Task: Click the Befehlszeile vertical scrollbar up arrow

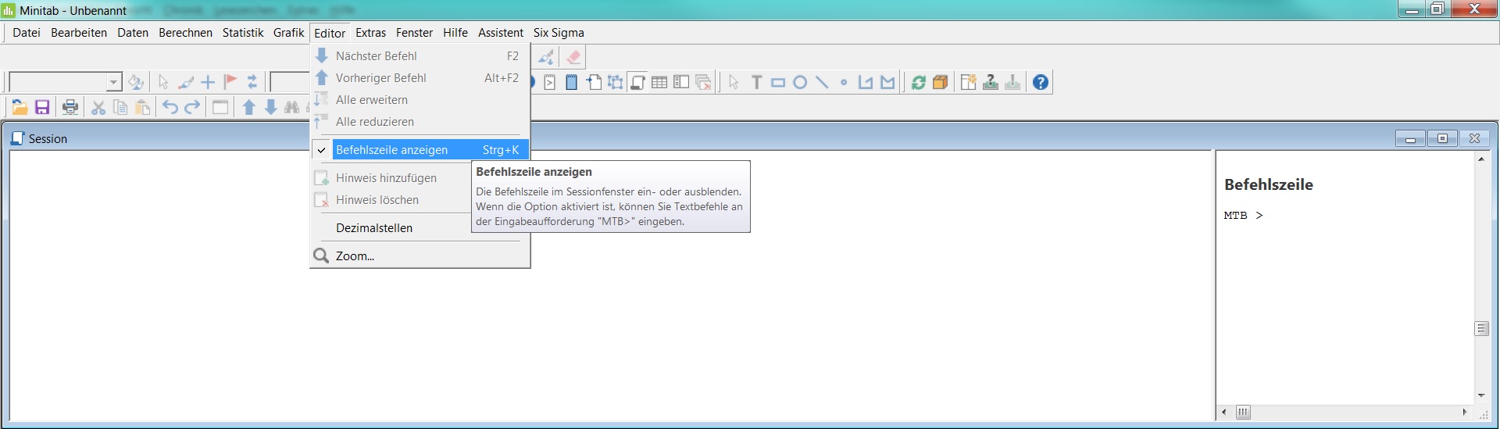Action: (1481, 159)
